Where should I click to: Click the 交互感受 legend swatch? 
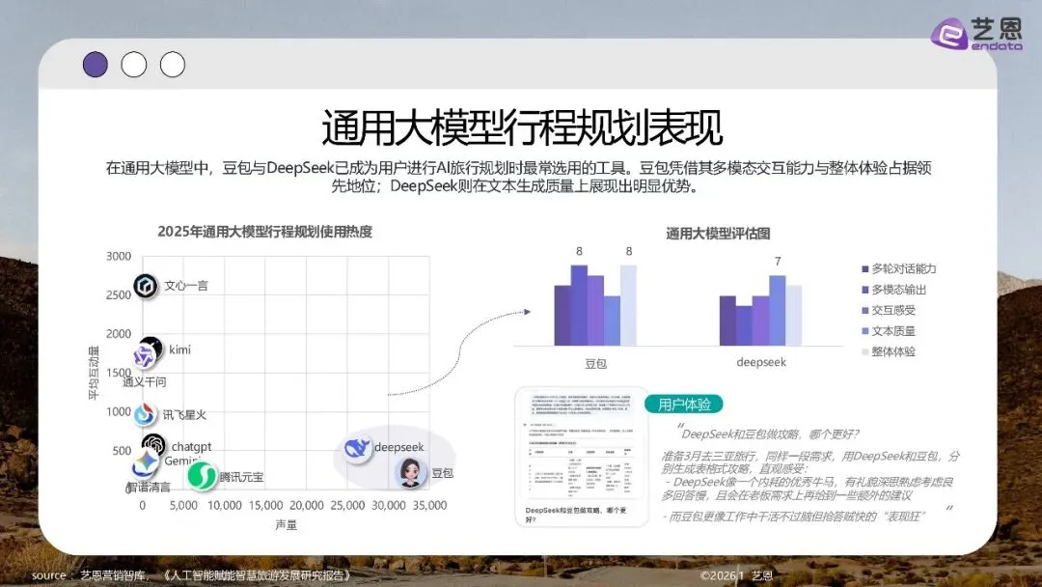pos(865,311)
